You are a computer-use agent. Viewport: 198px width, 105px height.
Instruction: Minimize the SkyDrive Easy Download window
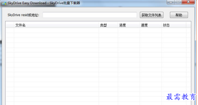point(171,2)
